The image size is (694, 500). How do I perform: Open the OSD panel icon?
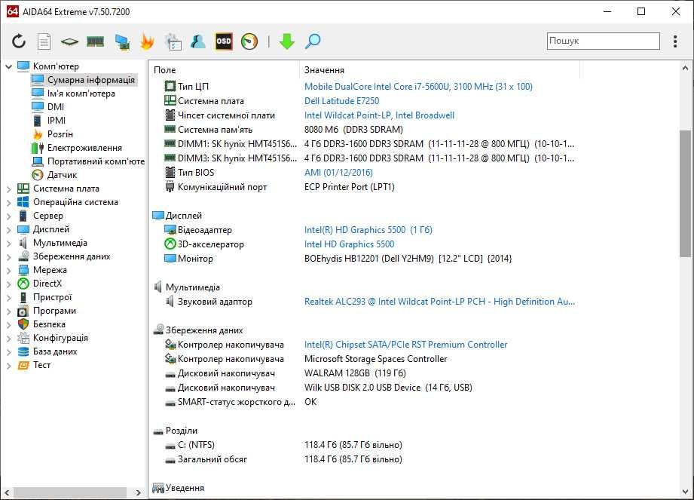click(x=224, y=41)
